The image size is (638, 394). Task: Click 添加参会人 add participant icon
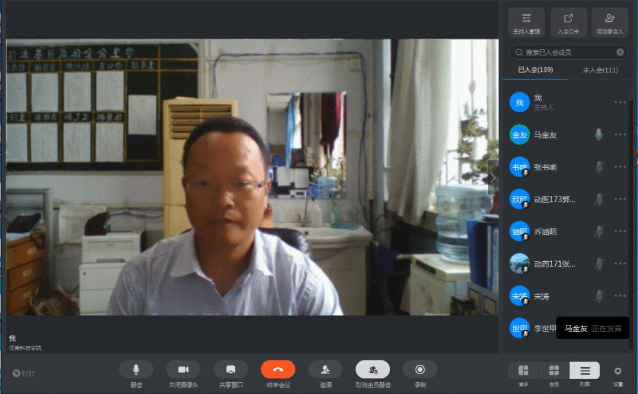(610, 22)
